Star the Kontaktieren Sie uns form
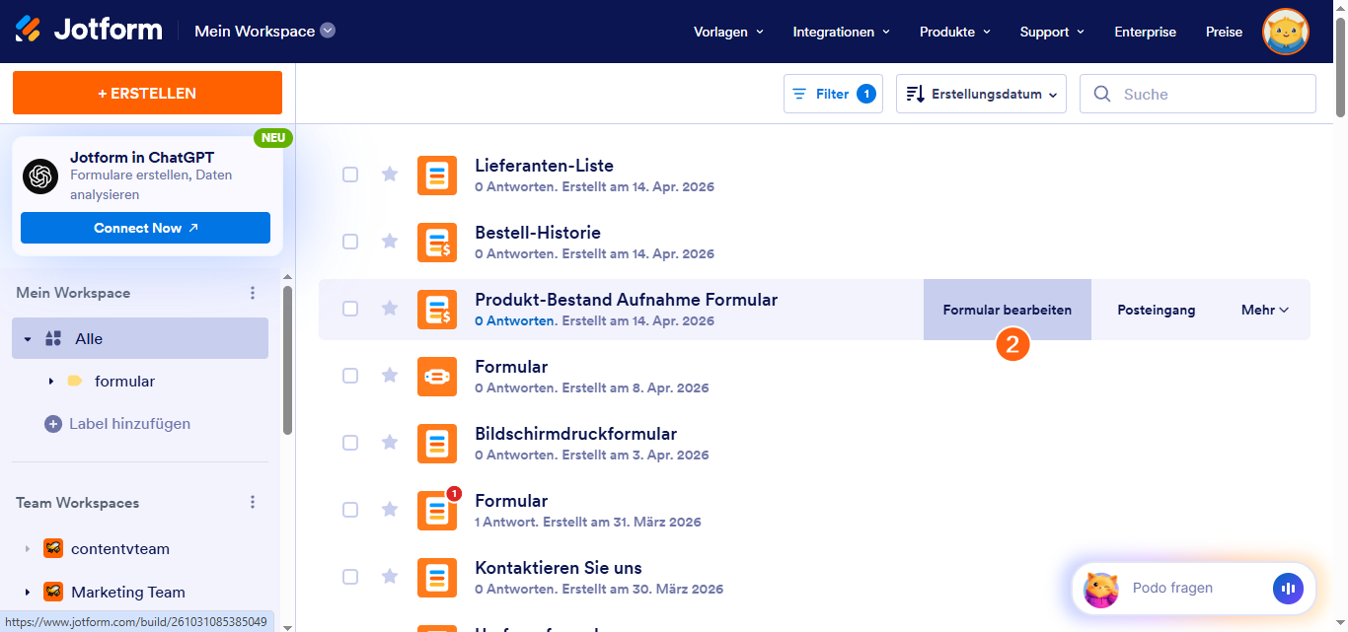Viewport: 1348px width, 632px height. [390, 577]
